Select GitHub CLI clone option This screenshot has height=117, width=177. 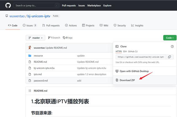click(x=133, y=52)
